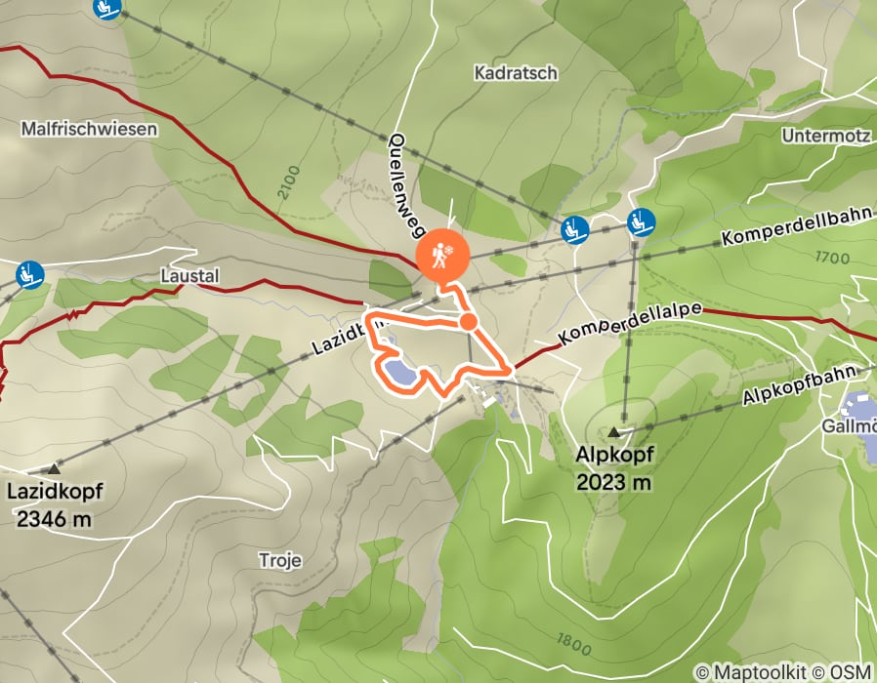The width and height of the screenshot is (877, 683).
Task: Click the Komperdellbahn lift label
Action: point(797,225)
